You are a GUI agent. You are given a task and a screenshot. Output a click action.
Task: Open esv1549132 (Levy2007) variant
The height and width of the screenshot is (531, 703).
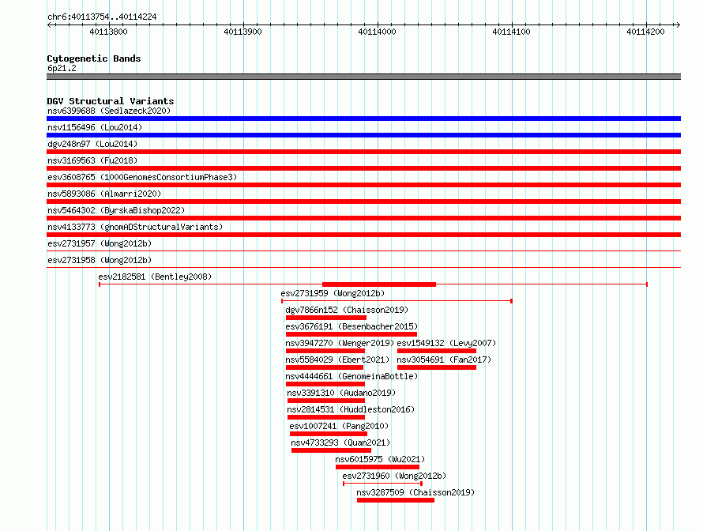pos(446,343)
